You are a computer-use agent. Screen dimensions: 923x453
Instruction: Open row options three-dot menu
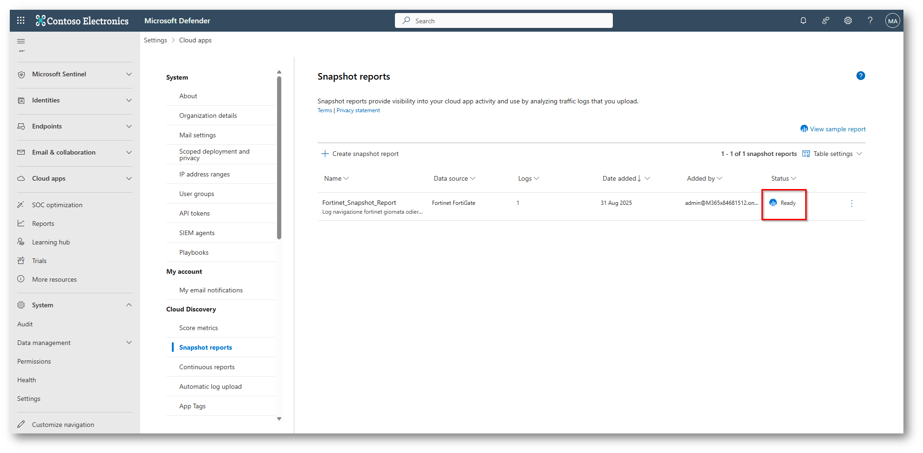tap(852, 203)
